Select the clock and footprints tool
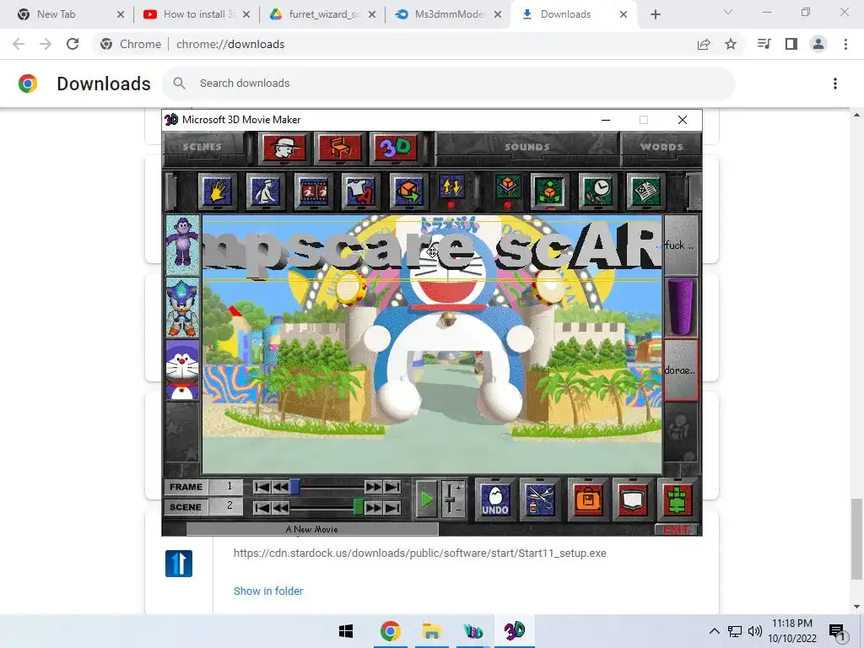864x648 pixels. pos(598,192)
